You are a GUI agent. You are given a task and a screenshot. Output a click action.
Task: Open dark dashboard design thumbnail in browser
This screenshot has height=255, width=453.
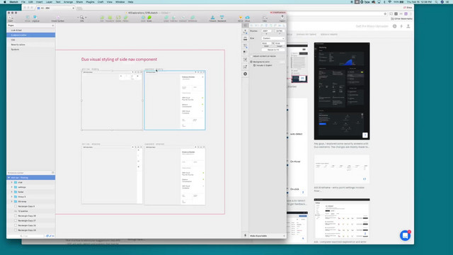pos(342,91)
